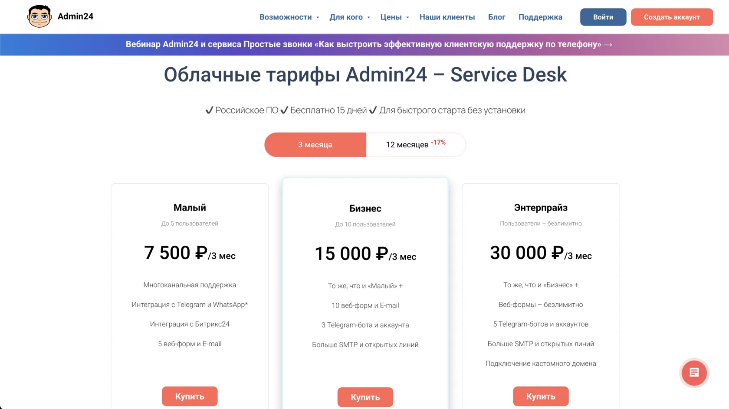Click 'Пользователи – безлимитно' subtitle
Viewport: 729px width, 409px height.
pyautogui.click(x=541, y=224)
